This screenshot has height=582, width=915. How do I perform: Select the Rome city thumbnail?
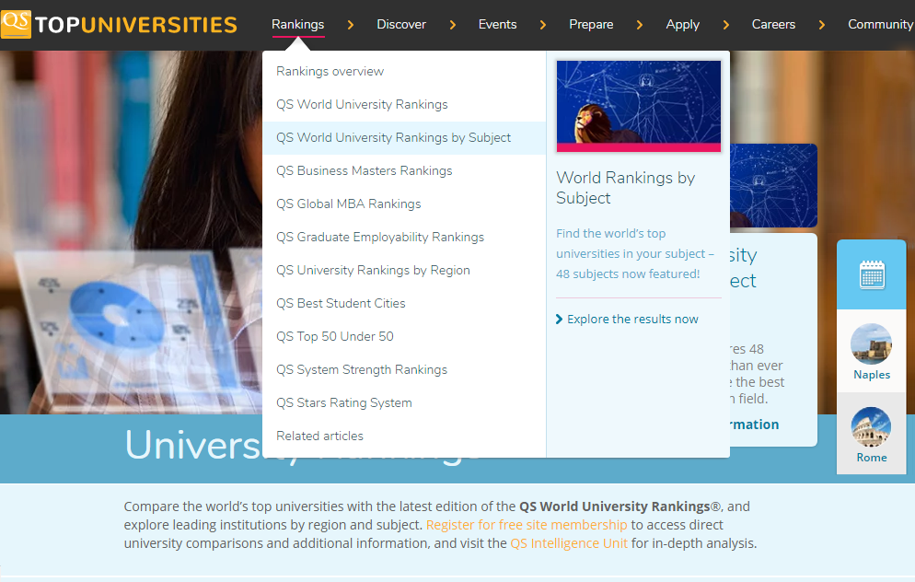click(871, 426)
